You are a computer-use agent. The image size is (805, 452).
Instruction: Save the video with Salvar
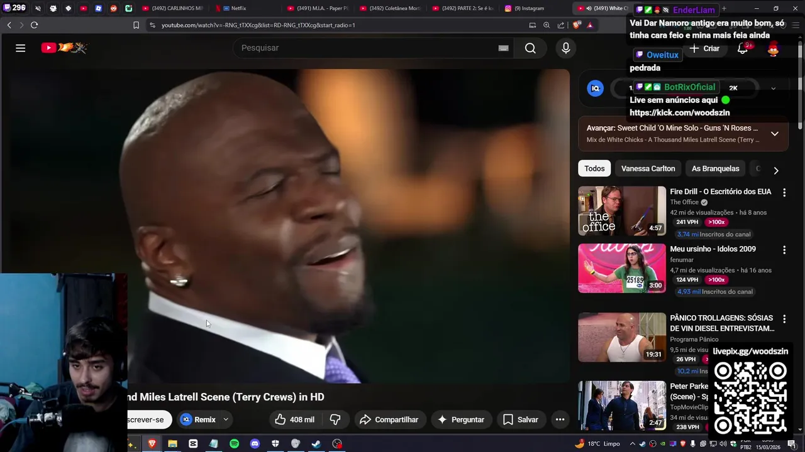pos(520,419)
